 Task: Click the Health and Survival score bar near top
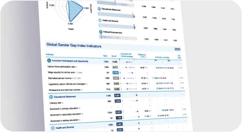pos(117,26)
